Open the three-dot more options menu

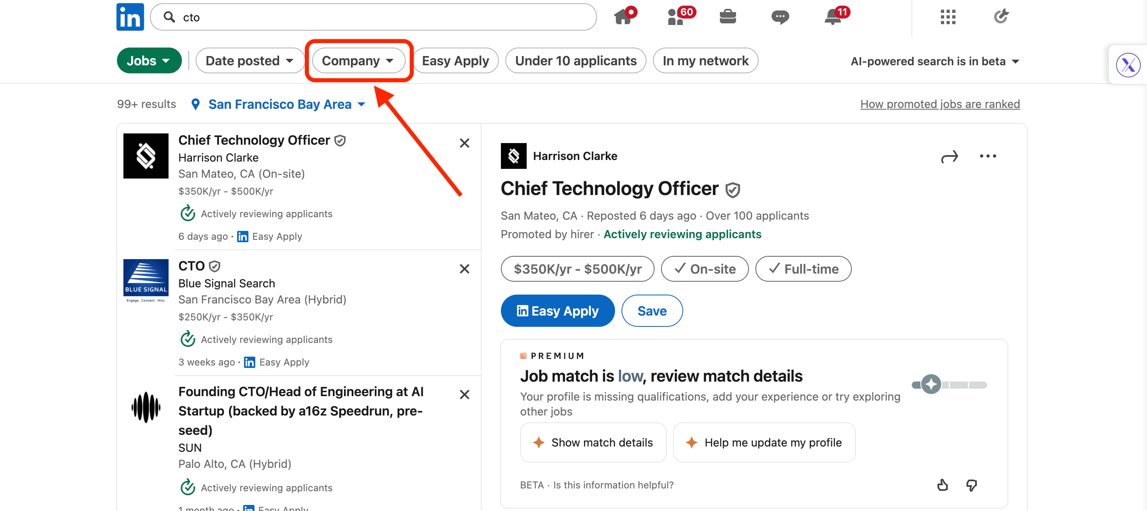pyautogui.click(x=988, y=156)
